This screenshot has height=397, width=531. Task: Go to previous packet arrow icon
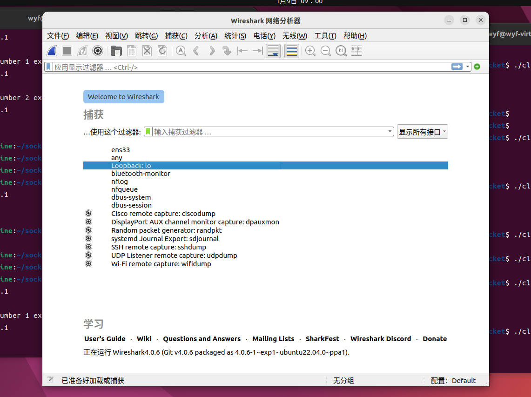[196, 51]
